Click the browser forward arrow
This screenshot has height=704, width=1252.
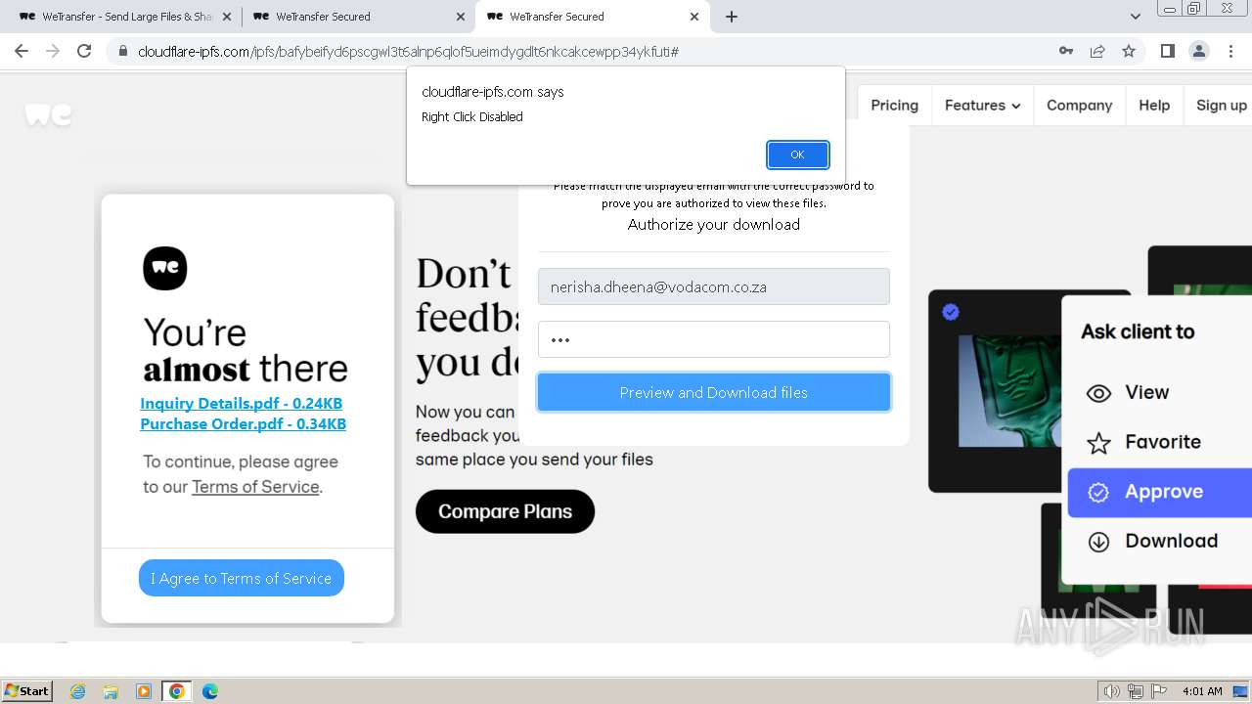coord(53,51)
